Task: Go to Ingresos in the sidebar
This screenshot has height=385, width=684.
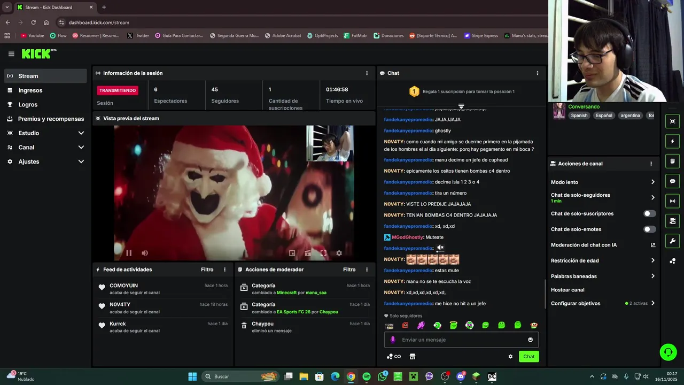Action: (x=45, y=90)
